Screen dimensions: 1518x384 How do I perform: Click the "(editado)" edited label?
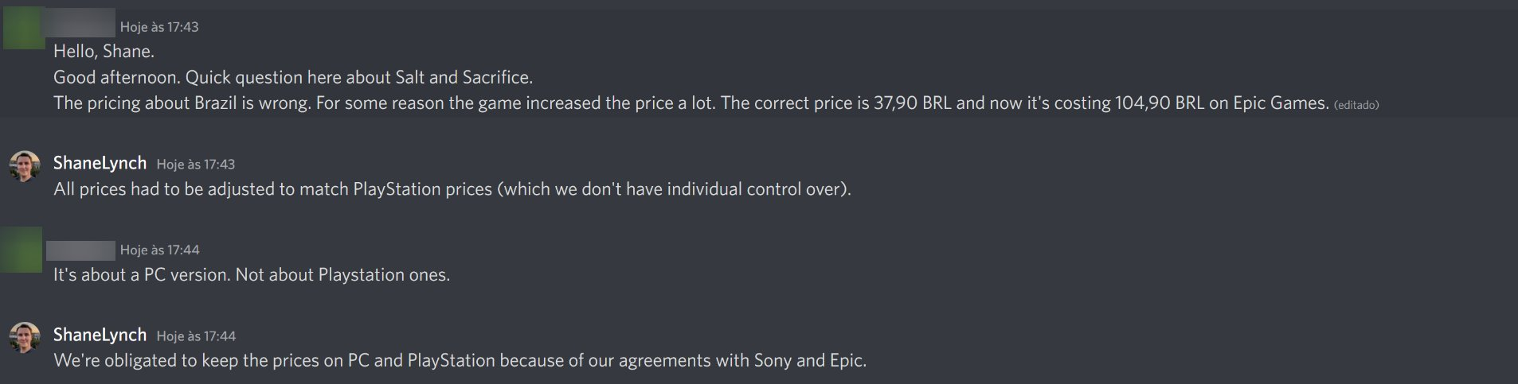coord(1356,105)
